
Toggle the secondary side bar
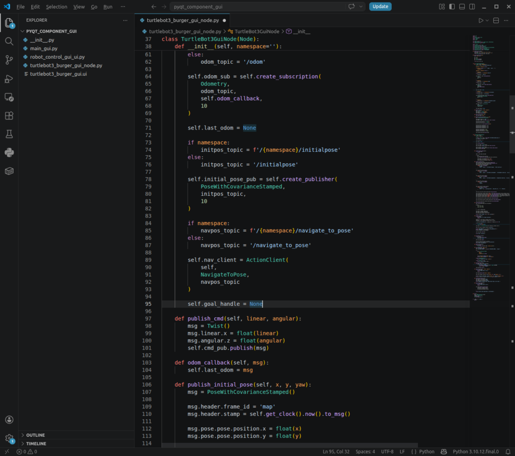tap(472, 7)
